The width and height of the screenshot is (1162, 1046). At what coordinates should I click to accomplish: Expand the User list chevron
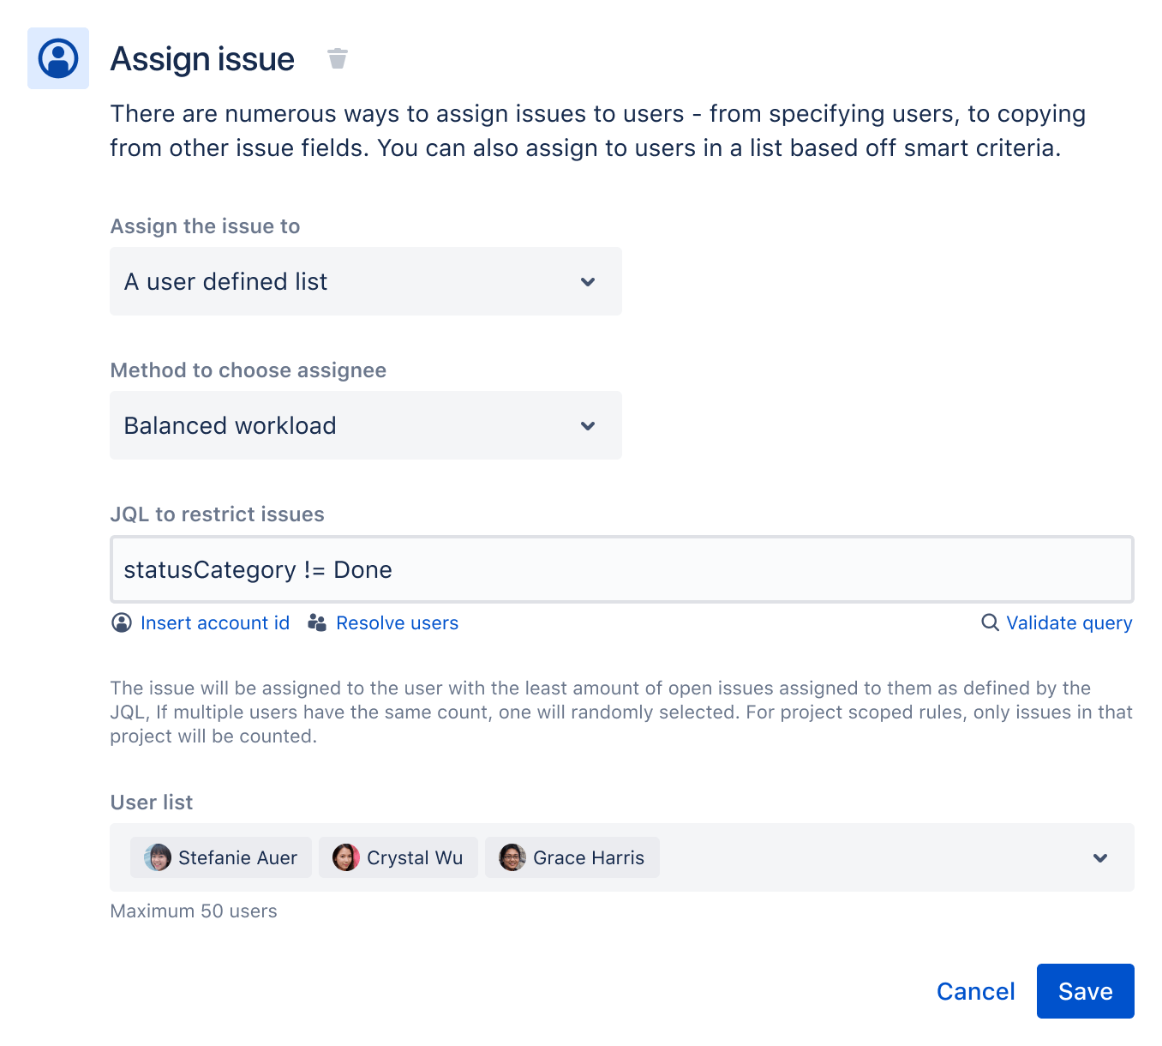(x=1100, y=857)
